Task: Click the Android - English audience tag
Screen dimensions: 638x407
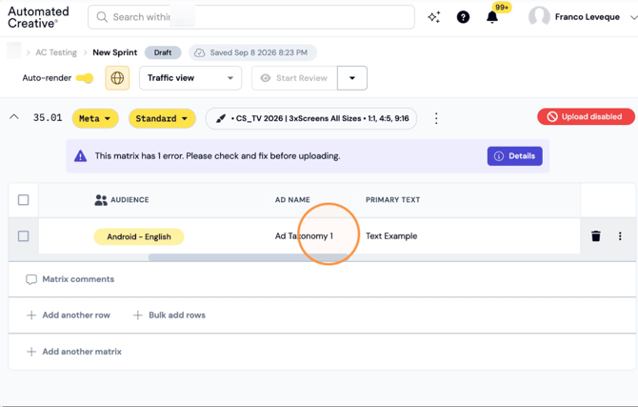Action: pyautogui.click(x=139, y=236)
